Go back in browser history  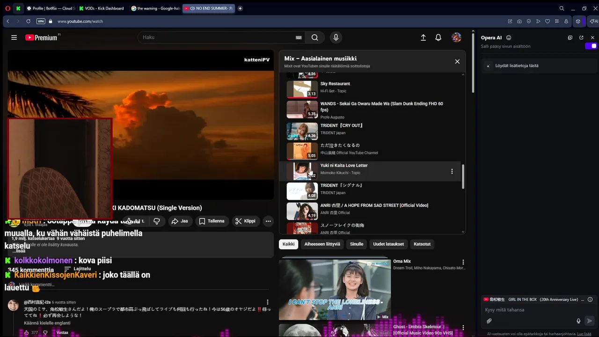click(x=7, y=21)
